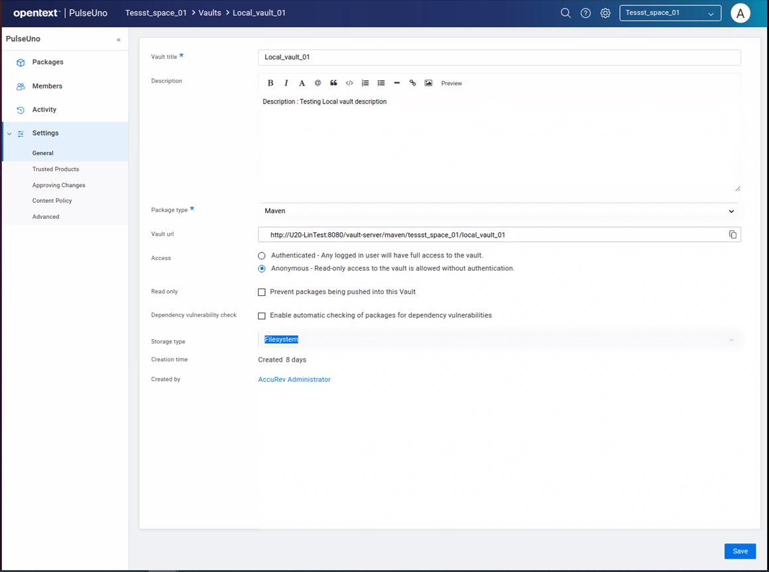Add a numbered list to description
Viewport: 769px width, 572px height.
(365, 83)
